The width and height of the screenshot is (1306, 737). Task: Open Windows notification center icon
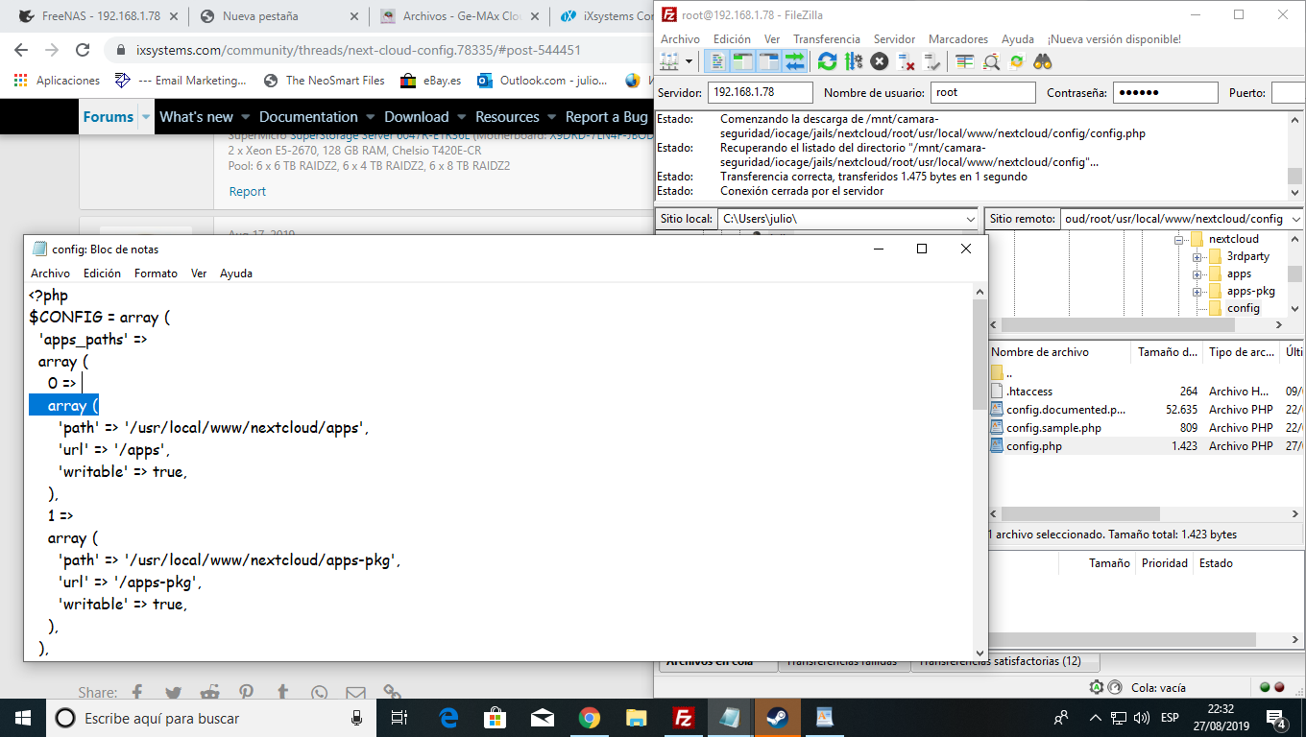pyautogui.click(x=1276, y=718)
